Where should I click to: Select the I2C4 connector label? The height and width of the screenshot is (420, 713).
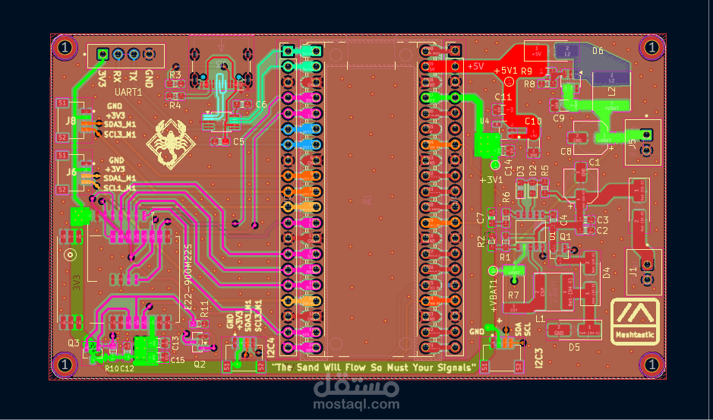272,347
